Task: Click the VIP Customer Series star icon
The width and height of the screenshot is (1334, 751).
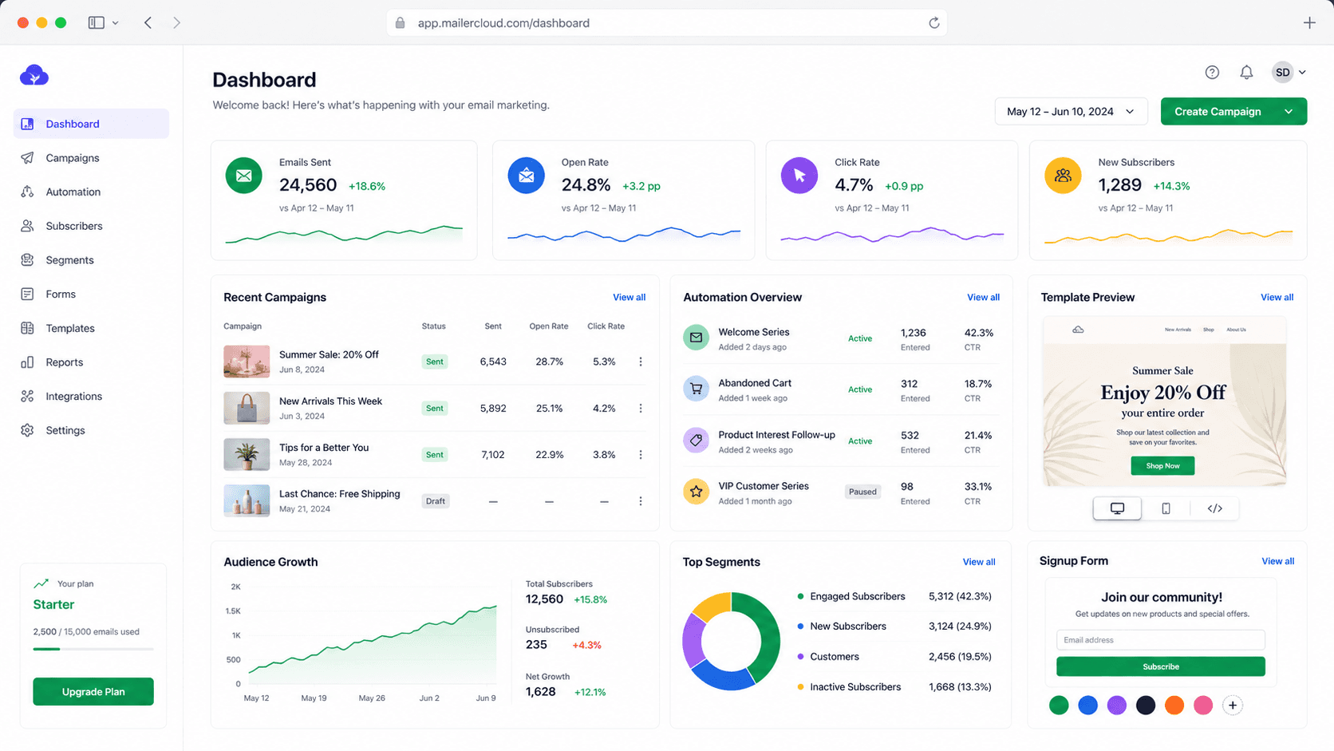Action: coord(696,492)
